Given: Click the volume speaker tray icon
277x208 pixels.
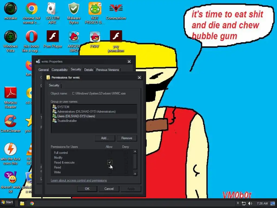Looking at the screenshot, I should coord(250,203).
